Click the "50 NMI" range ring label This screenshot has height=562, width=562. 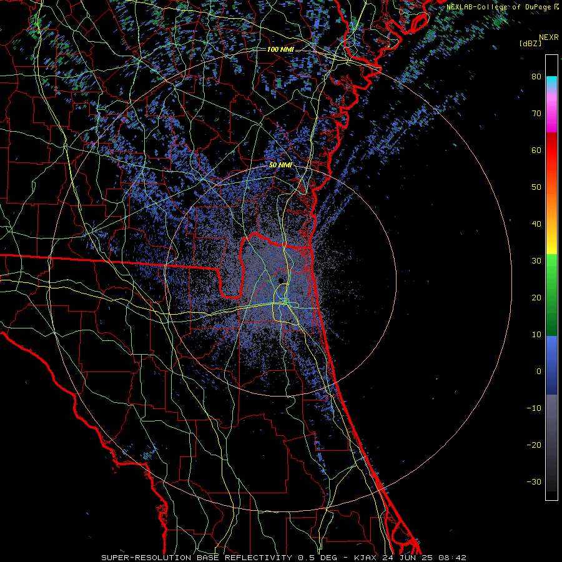tap(280, 165)
